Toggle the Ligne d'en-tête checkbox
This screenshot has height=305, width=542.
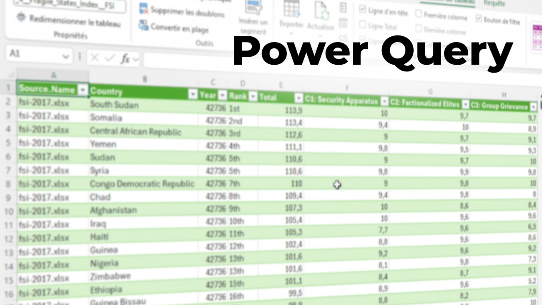tap(362, 10)
